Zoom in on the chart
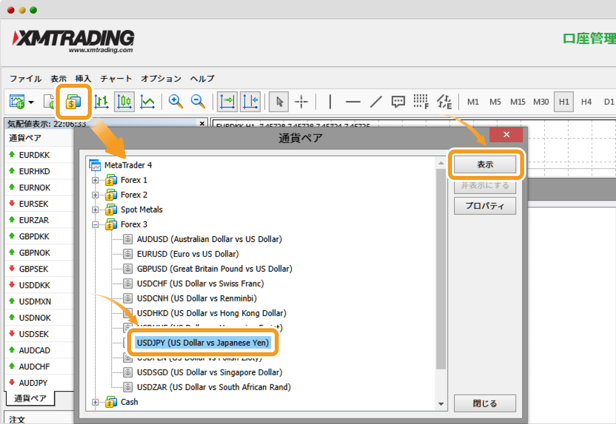The image size is (616, 424). 176,102
